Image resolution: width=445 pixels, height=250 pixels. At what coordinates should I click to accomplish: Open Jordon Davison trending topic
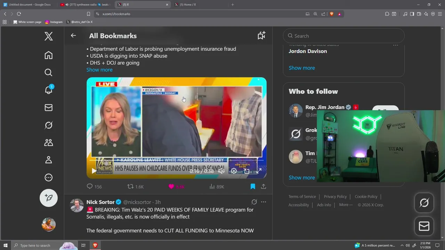click(308, 51)
